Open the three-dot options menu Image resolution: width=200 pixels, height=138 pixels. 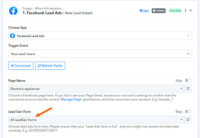point(186,11)
